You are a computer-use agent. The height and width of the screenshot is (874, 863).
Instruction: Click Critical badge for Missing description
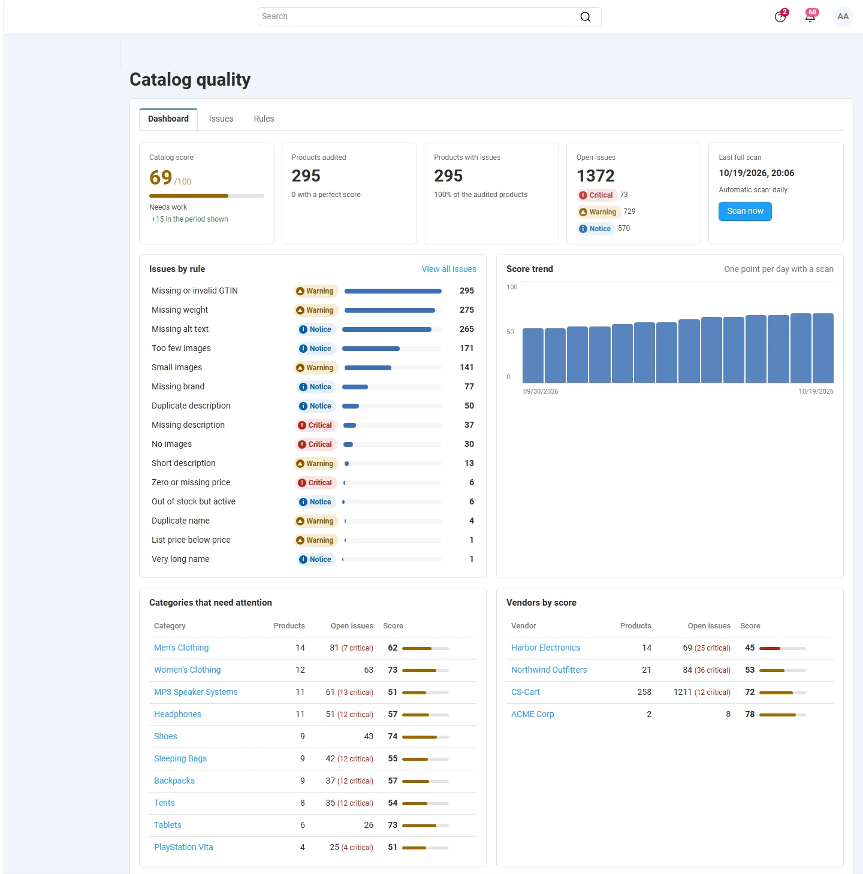(316, 425)
